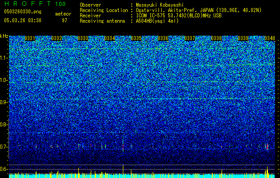The image size is (280, 178).
Task: Click the 0340 time marker
Action: coord(270,38)
